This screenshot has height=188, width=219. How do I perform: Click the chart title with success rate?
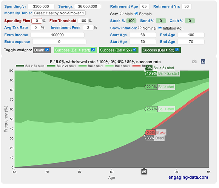pyautogui.click(x=105, y=62)
